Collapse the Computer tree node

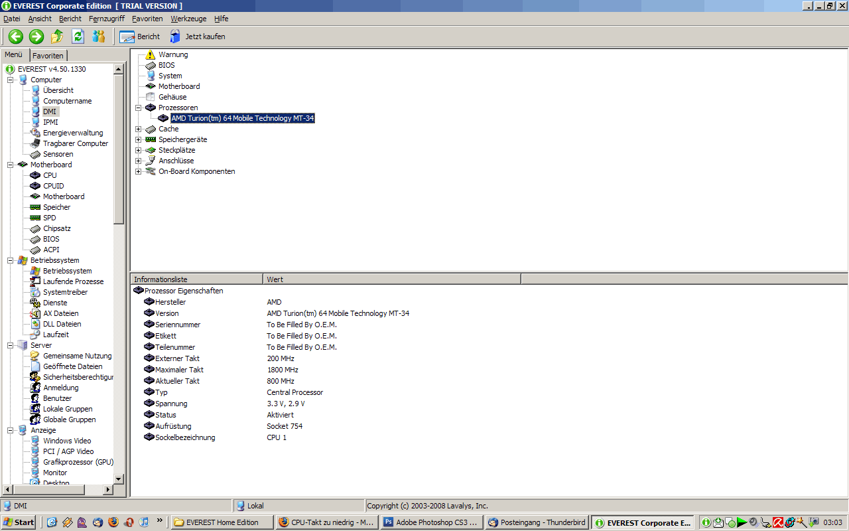click(x=11, y=80)
